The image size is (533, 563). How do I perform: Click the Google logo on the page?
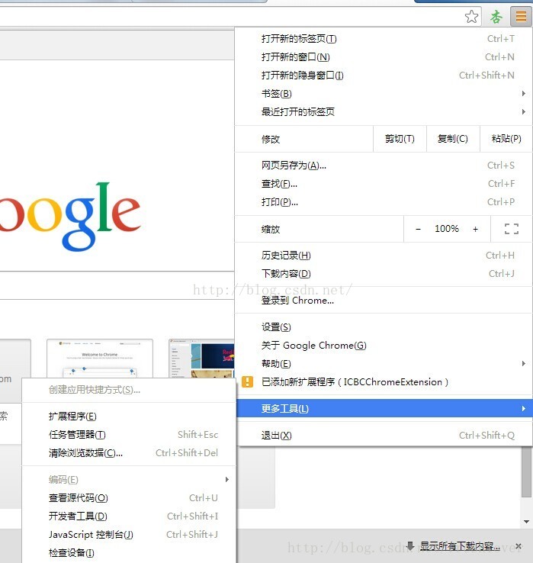click(70, 216)
